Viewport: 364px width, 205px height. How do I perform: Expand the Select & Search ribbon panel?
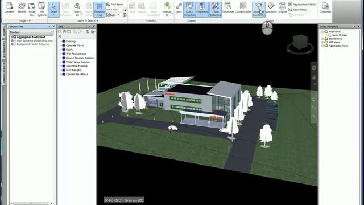coord(88,21)
